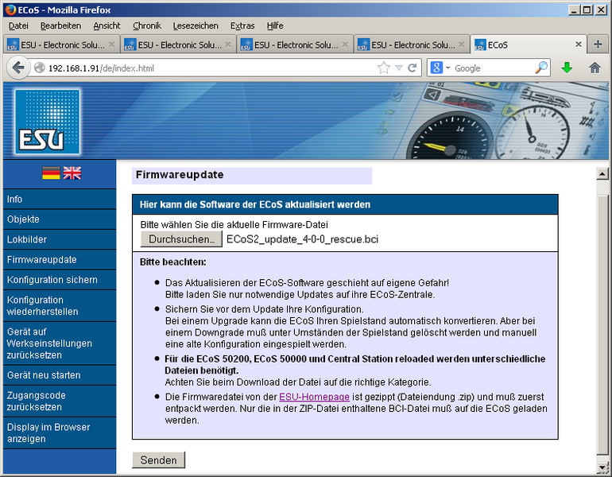
Task: Click the browser back arrow button
Action: point(18,68)
